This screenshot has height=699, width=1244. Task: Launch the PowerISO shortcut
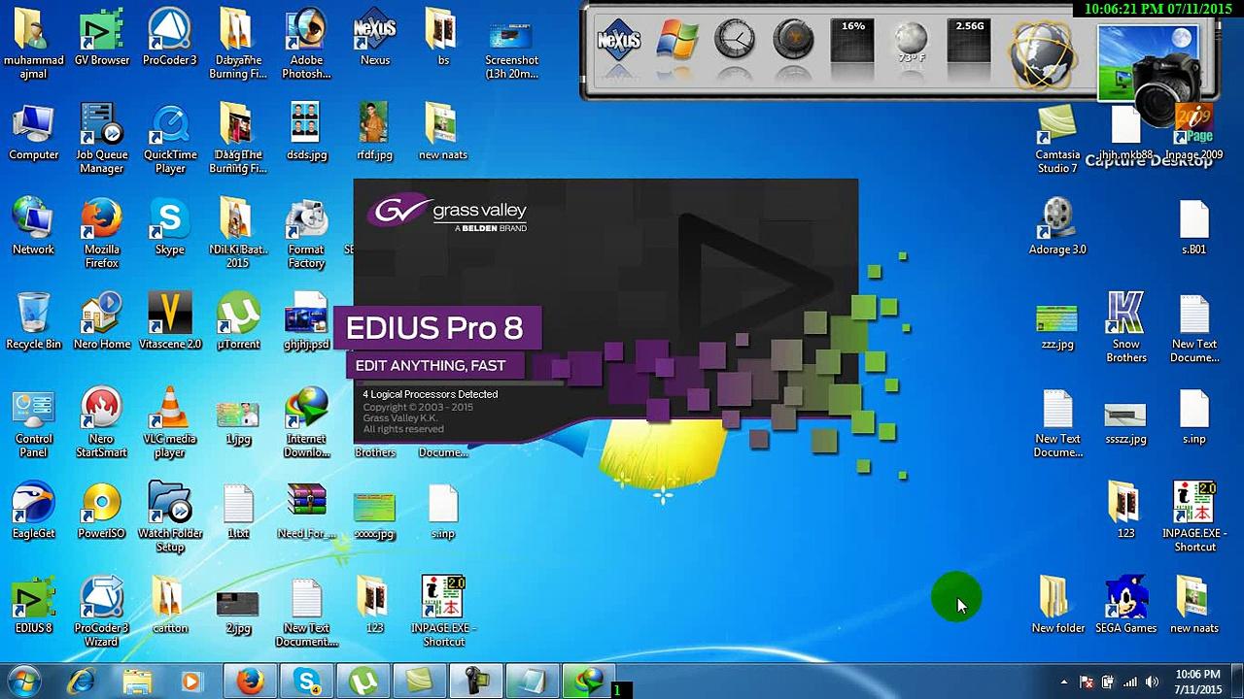(101, 512)
